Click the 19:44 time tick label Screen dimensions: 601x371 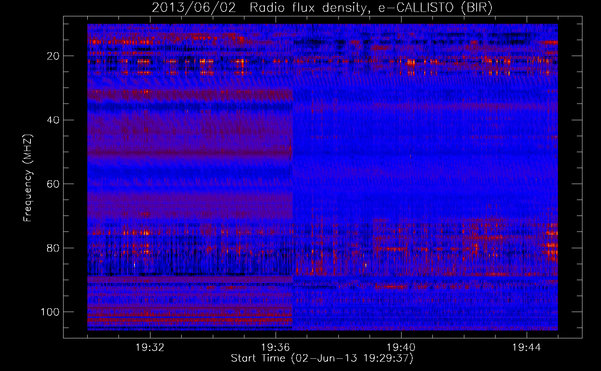[x=527, y=348]
